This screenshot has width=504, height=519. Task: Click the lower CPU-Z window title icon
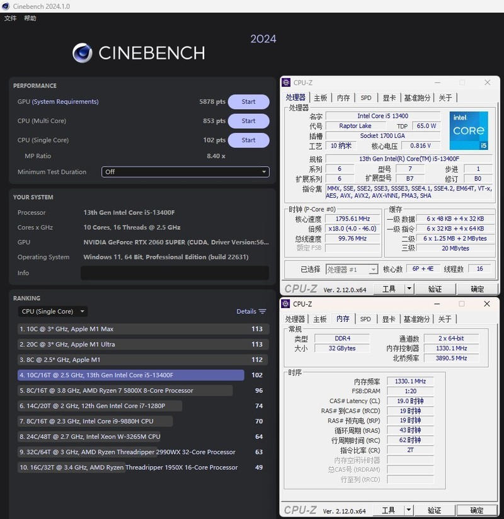285,304
